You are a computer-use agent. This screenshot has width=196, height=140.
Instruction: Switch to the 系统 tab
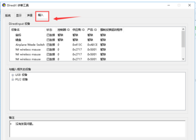coord(8,16)
